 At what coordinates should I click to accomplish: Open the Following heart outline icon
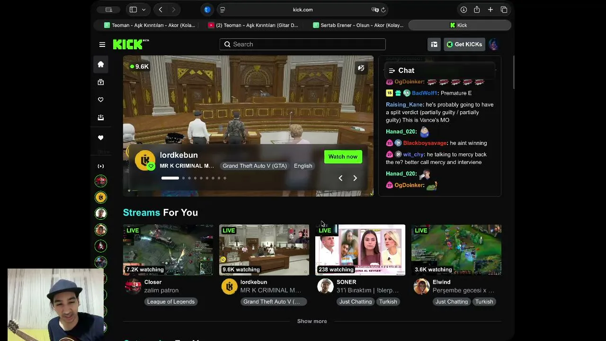tap(100, 99)
